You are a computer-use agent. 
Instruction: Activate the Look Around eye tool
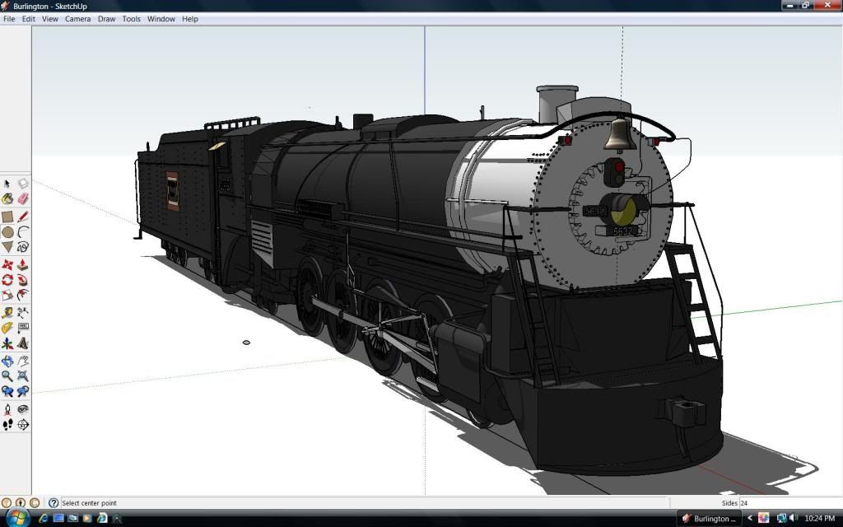[22, 409]
